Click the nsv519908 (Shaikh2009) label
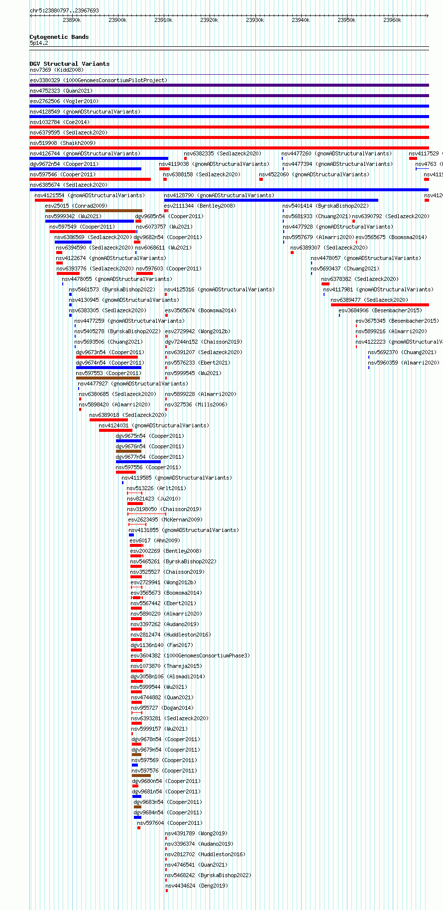443x910 pixels. pyautogui.click(x=63, y=143)
